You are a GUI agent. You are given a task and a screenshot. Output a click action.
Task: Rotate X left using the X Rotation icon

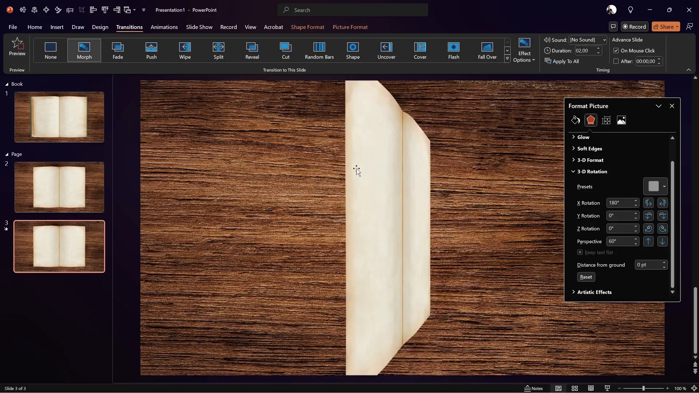point(648,203)
